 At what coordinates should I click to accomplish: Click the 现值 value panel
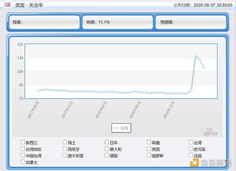coord(43,22)
